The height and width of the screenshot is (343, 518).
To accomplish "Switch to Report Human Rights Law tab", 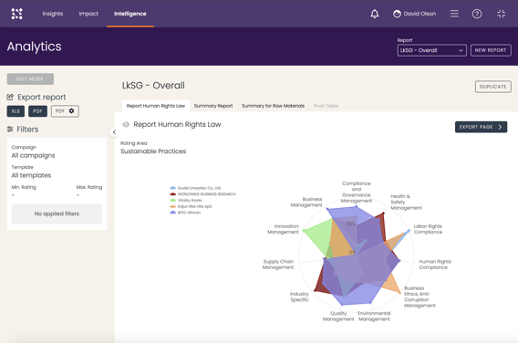I will click(156, 106).
